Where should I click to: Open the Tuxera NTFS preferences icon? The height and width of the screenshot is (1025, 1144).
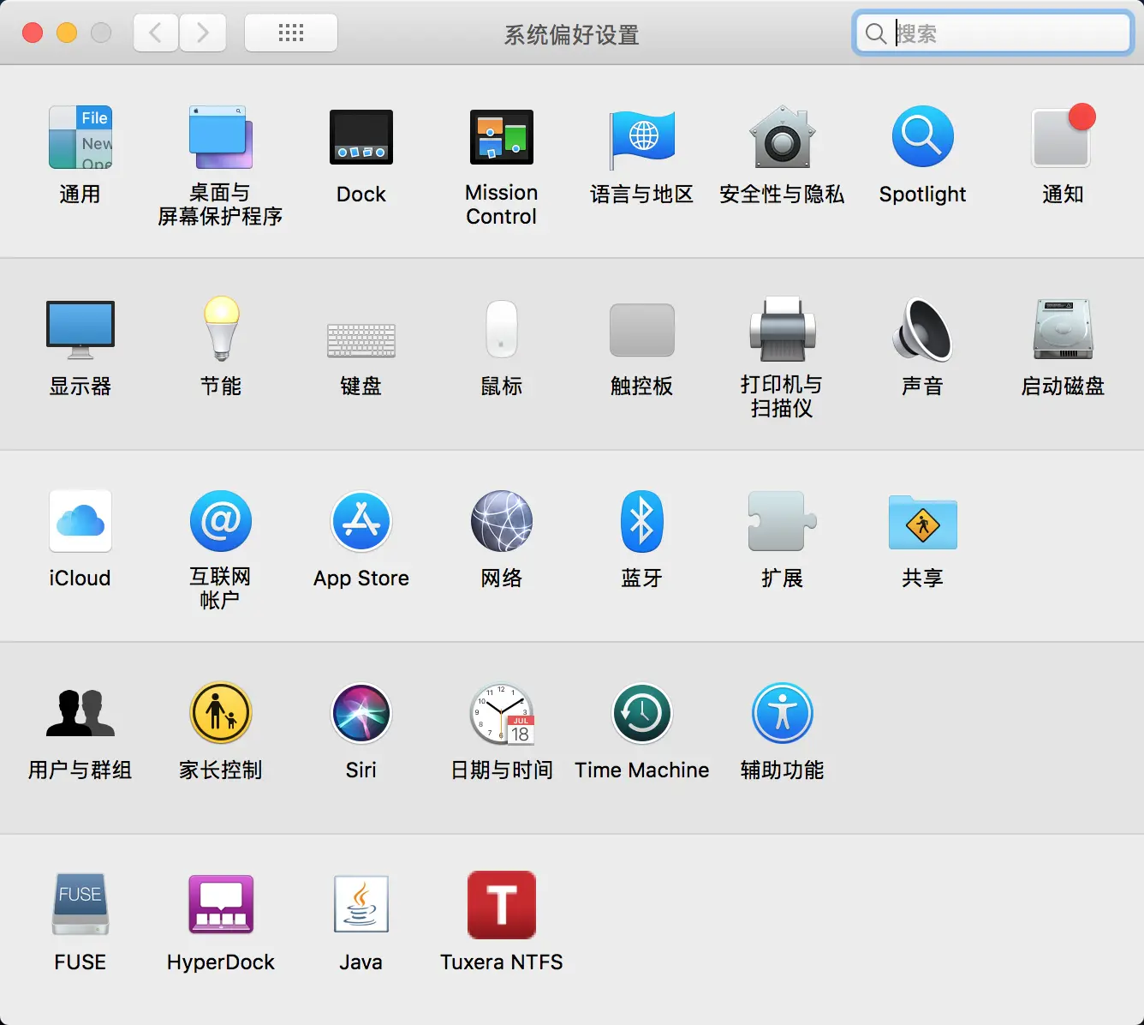[x=502, y=905]
